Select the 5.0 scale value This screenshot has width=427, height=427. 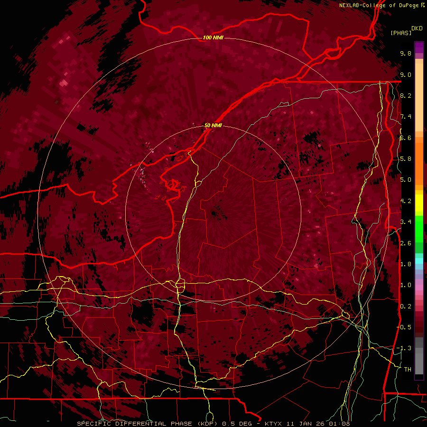tap(406, 180)
